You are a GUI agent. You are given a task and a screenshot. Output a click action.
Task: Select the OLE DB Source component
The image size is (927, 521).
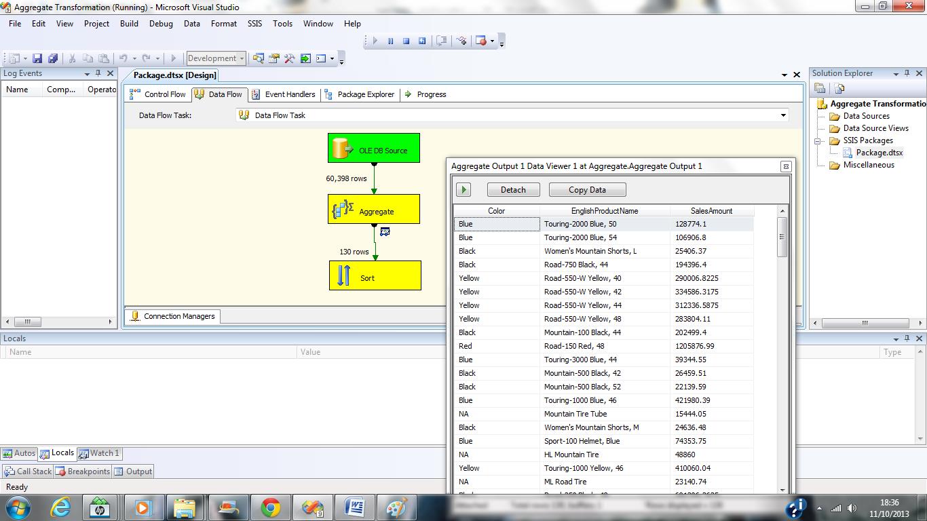tap(374, 148)
